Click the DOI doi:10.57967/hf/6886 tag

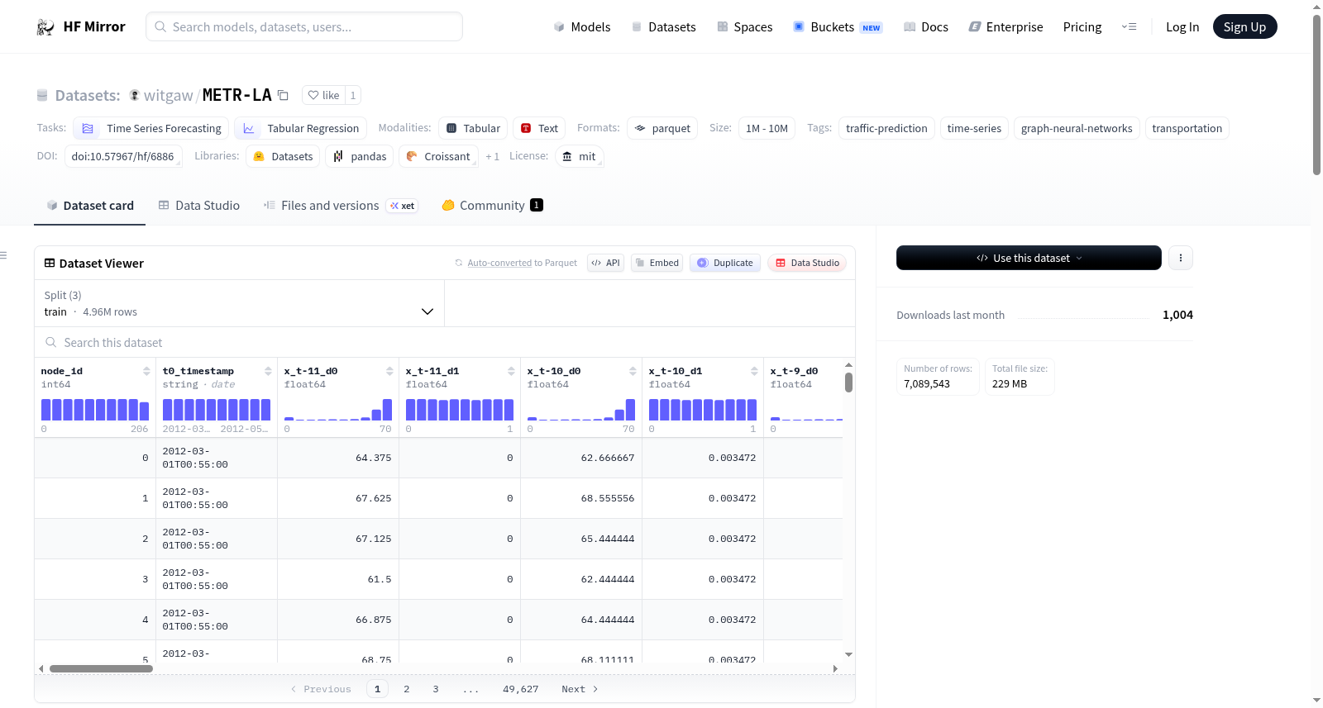click(123, 156)
